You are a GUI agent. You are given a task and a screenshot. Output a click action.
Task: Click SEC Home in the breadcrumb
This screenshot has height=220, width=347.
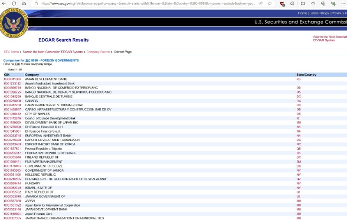tap(11, 52)
